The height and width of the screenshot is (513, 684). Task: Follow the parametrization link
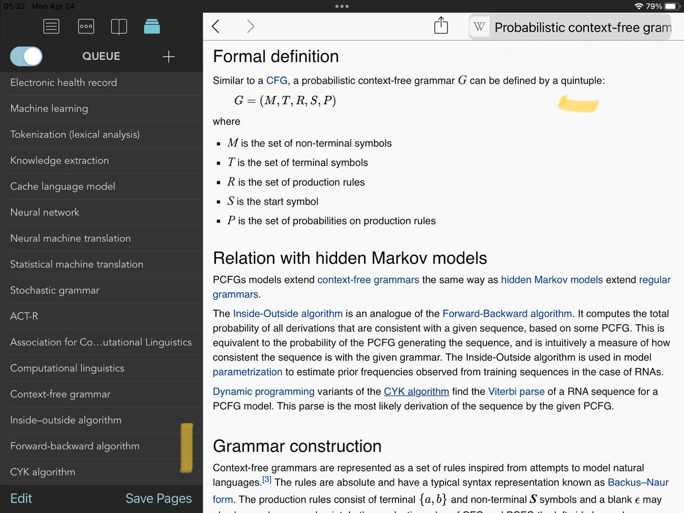(x=247, y=372)
